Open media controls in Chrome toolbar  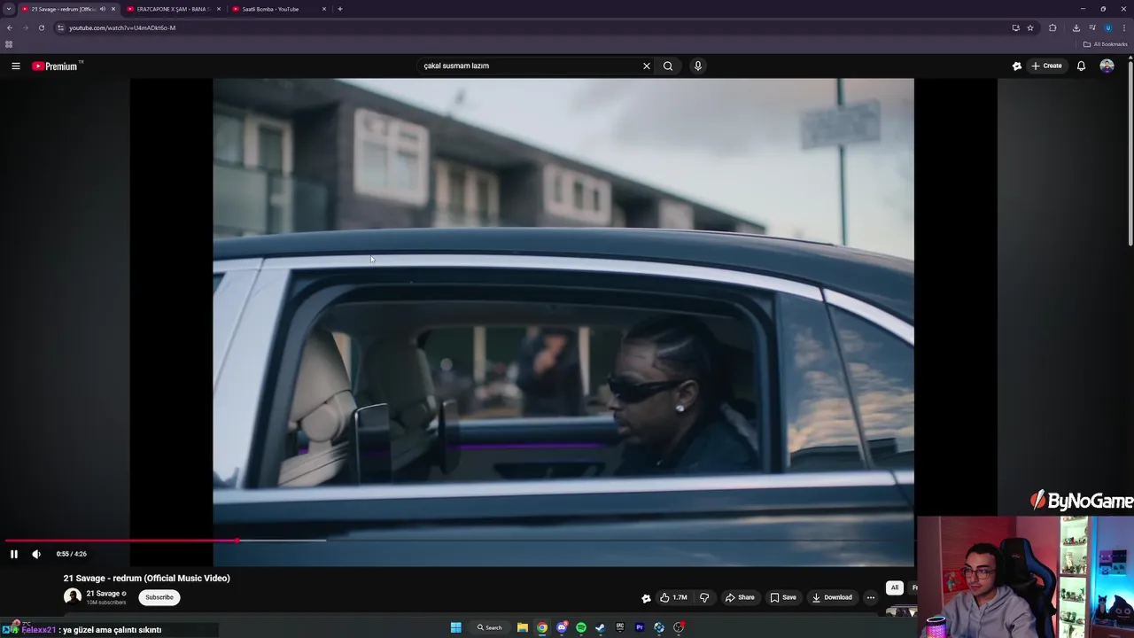(1092, 27)
